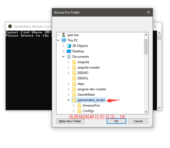This screenshot has width=170, height=148.
Task: Click the 3D Objects cube icon
Action: (x=69, y=46)
